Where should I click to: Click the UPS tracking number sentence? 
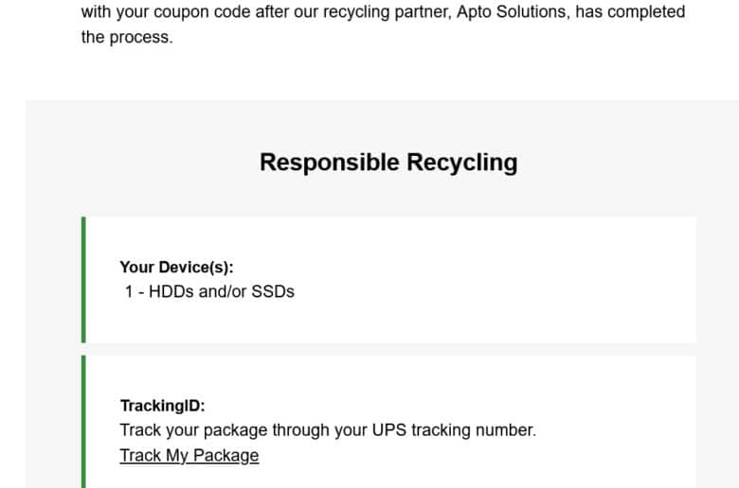328,430
